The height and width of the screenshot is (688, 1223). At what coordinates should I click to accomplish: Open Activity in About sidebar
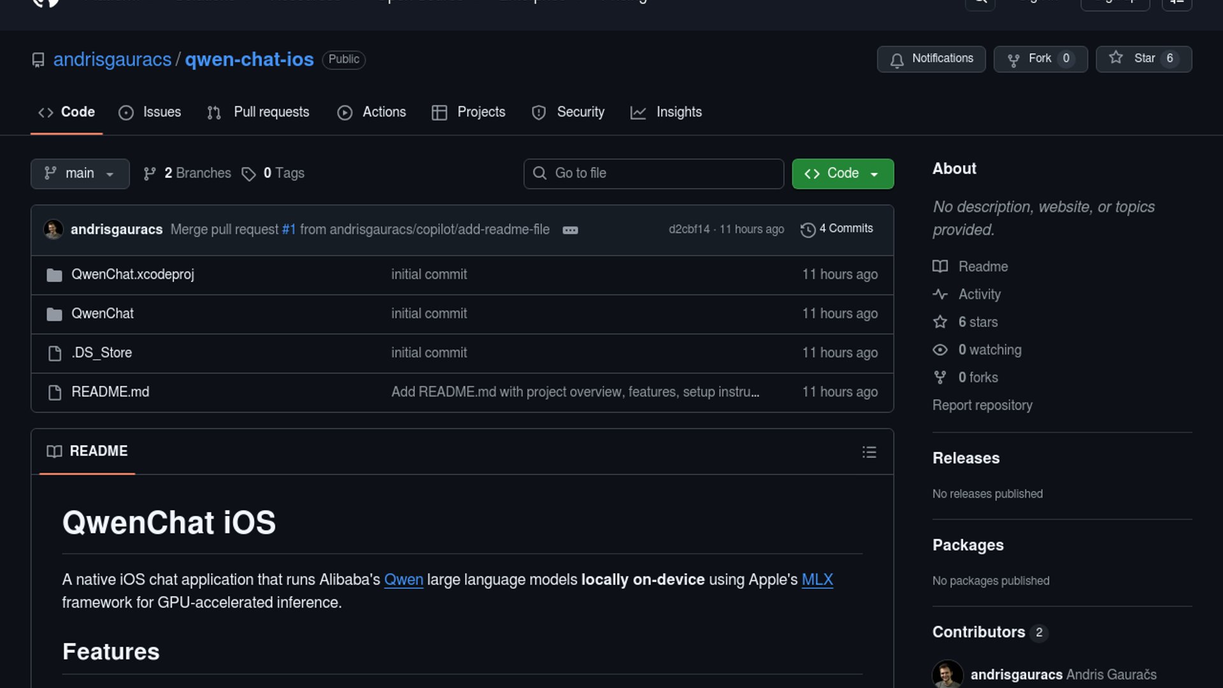click(x=979, y=294)
